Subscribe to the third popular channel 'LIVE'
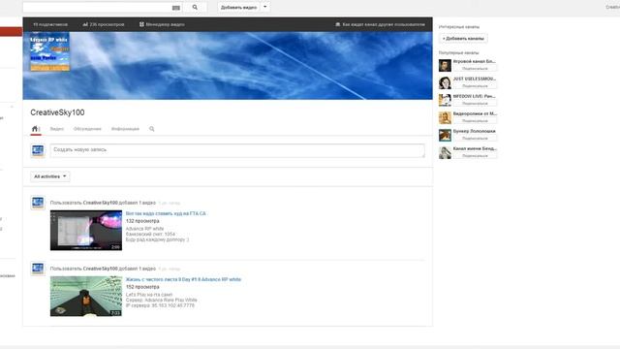 click(475, 104)
